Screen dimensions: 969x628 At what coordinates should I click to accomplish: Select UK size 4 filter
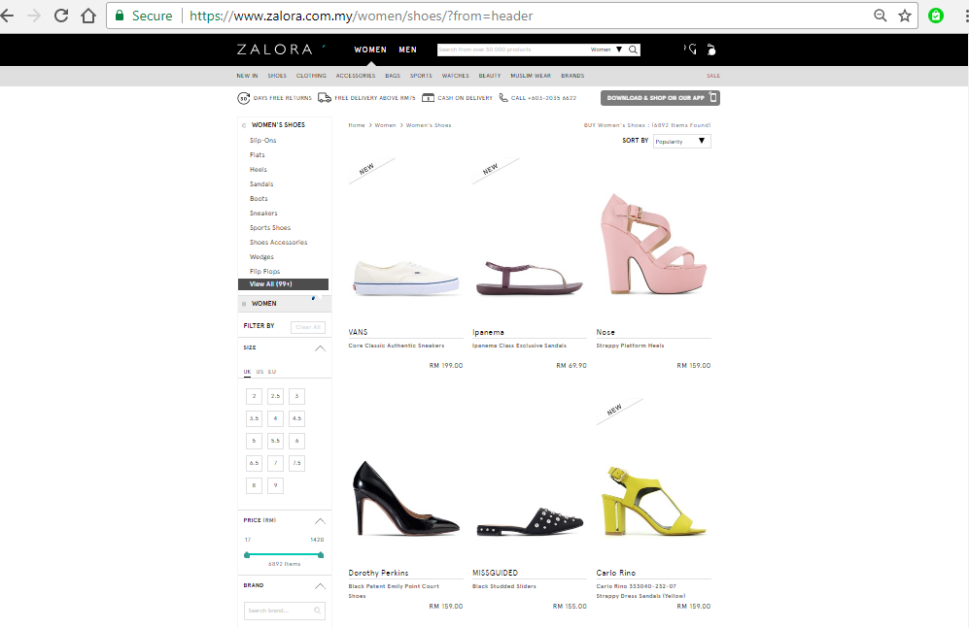pos(276,418)
